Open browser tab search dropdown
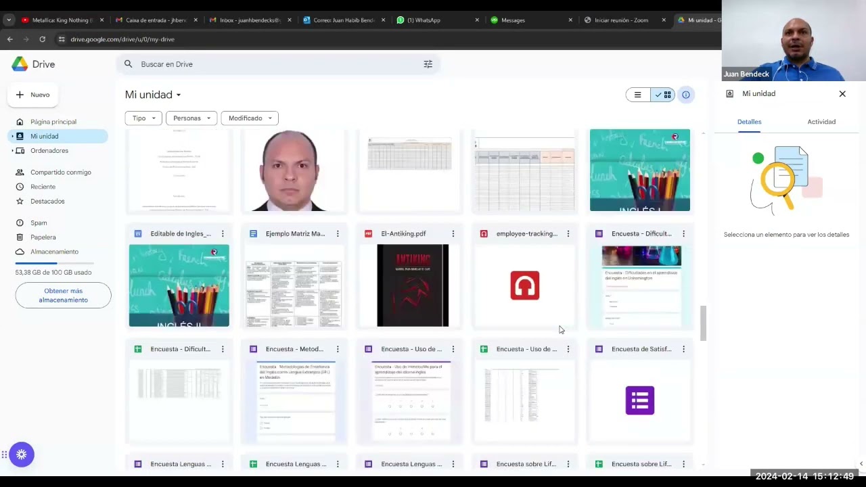This screenshot has height=487, width=866. (x=9, y=20)
